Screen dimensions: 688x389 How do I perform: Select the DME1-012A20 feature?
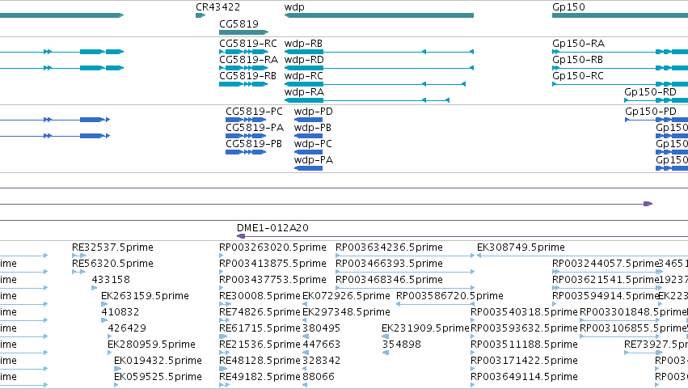tap(462, 237)
